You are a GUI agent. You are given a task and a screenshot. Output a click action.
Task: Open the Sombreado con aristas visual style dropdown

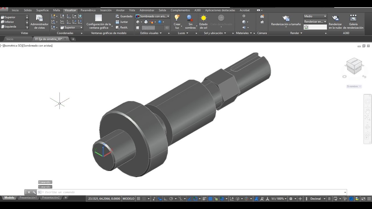click(153, 16)
